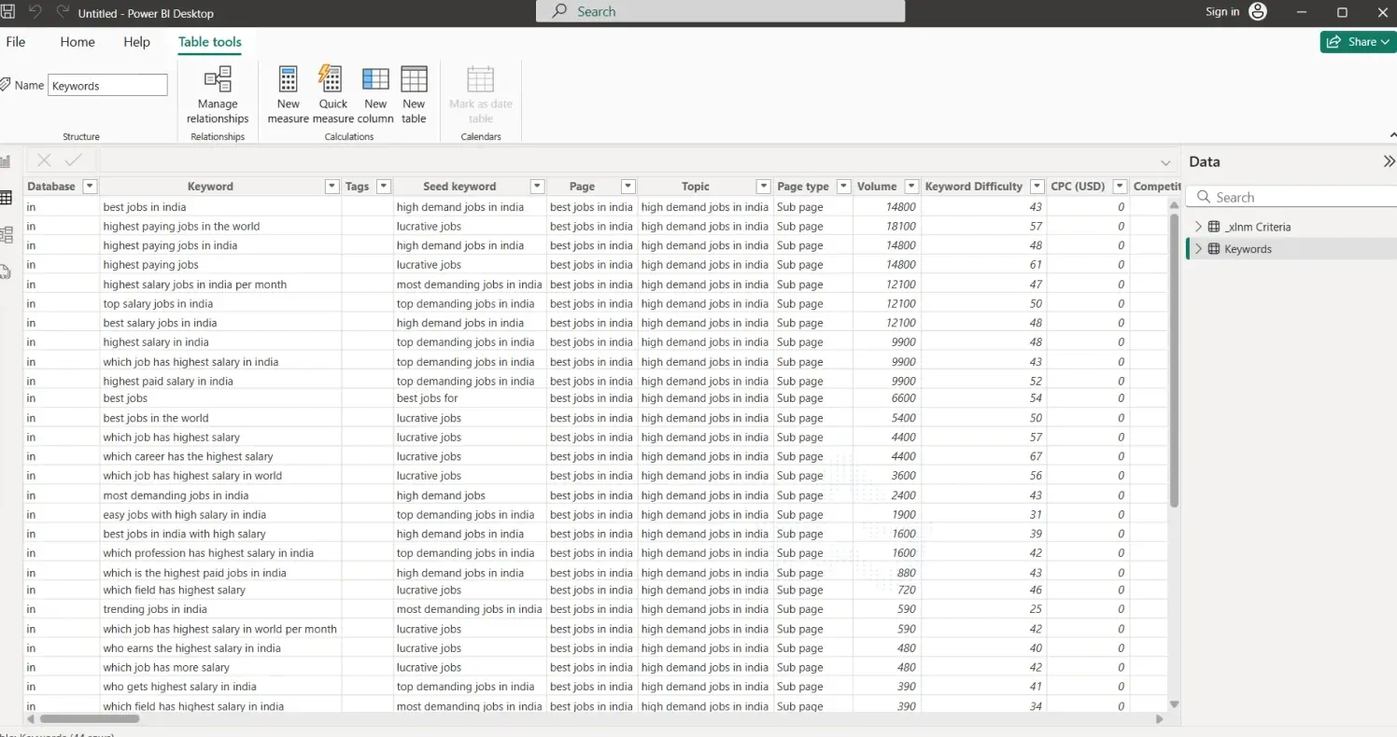The image size is (1397, 737).
Task: Open Model view from the left sidebar
Action: tap(6, 233)
